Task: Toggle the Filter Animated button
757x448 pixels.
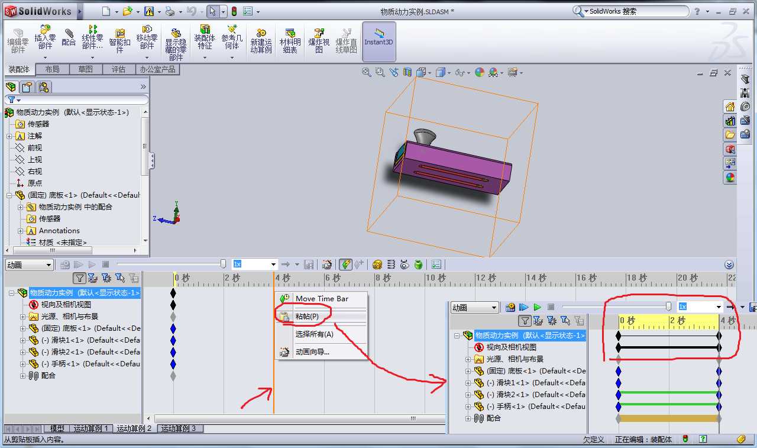Action: [93, 278]
